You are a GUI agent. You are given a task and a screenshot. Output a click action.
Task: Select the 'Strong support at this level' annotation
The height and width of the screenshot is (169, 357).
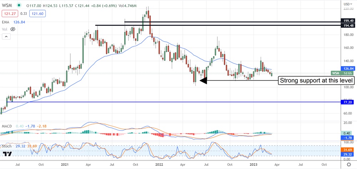pos(316,81)
